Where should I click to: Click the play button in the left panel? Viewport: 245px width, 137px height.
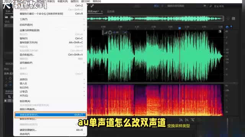coord(6,100)
